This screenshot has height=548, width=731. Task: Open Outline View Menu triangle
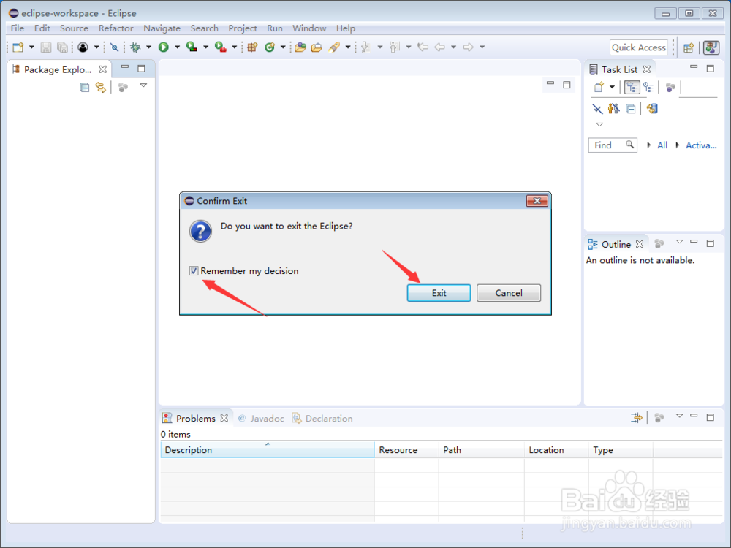[x=679, y=241]
